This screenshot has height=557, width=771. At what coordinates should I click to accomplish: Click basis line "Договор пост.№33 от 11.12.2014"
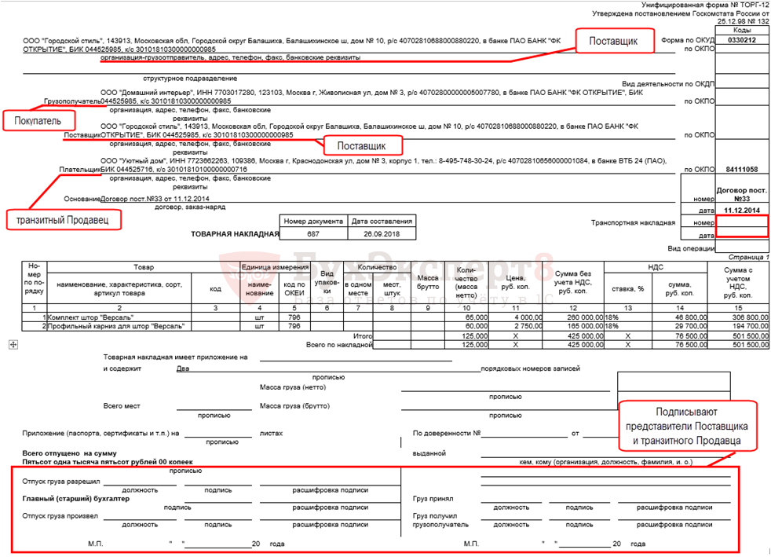[x=155, y=199]
